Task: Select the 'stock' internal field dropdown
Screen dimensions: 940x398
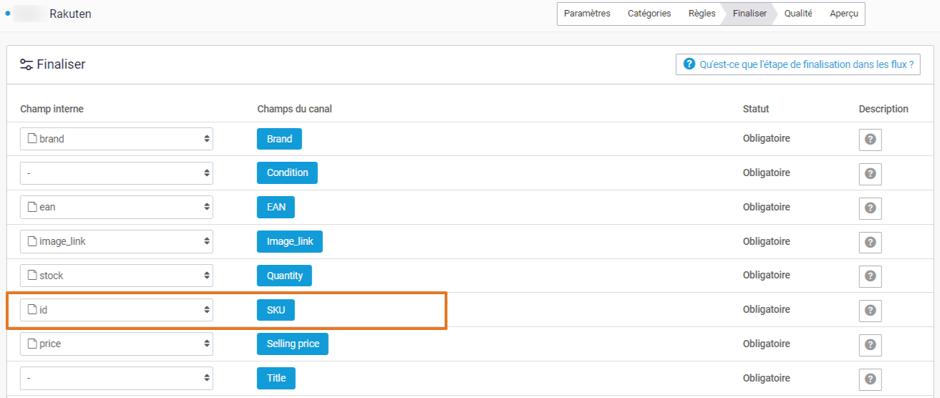Action: pyautogui.click(x=116, y=276)
